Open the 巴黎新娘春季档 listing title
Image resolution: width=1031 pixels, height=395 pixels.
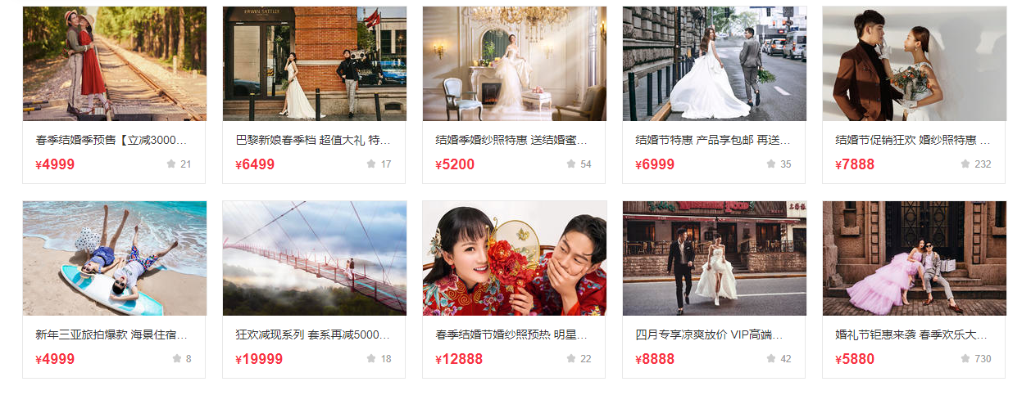(313, 141)
